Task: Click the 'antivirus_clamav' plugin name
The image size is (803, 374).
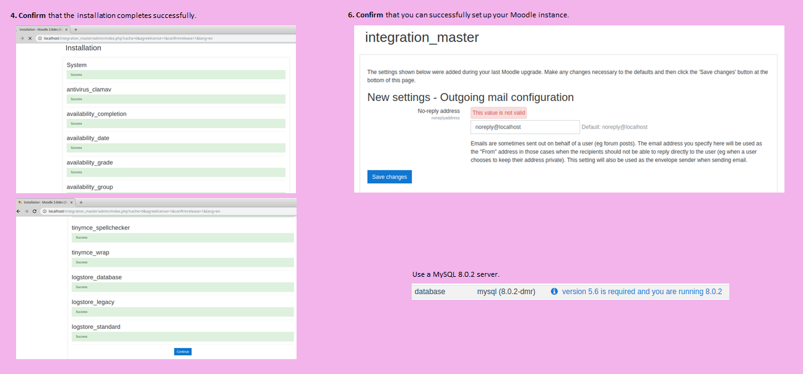Action: coord(89,89)
